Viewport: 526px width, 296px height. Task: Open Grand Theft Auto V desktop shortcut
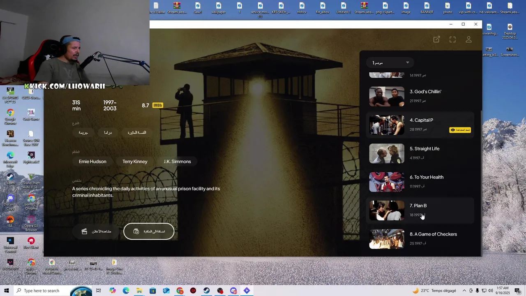pyautogui.click(x=31, y=181)
